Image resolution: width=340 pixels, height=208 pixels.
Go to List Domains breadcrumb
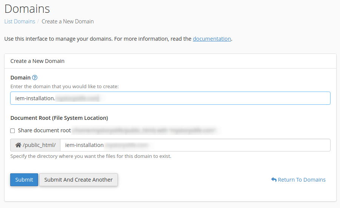tap(20, 21)
